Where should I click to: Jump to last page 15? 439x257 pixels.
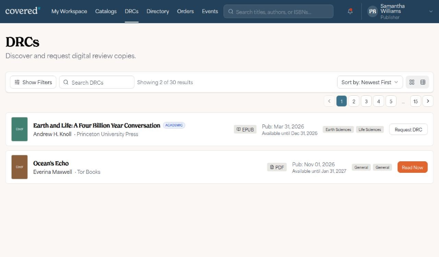point(415,101)
